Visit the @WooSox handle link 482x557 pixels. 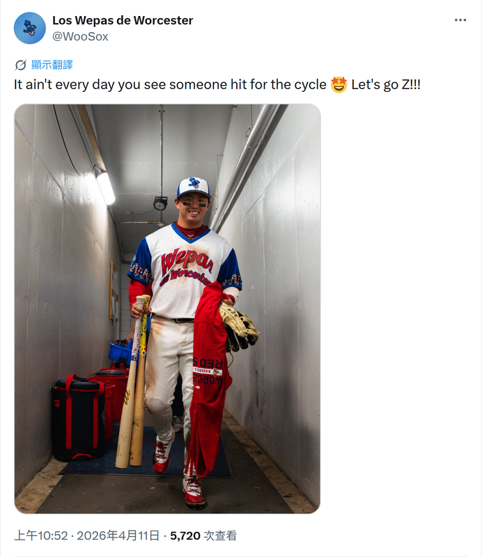[80, 36]
